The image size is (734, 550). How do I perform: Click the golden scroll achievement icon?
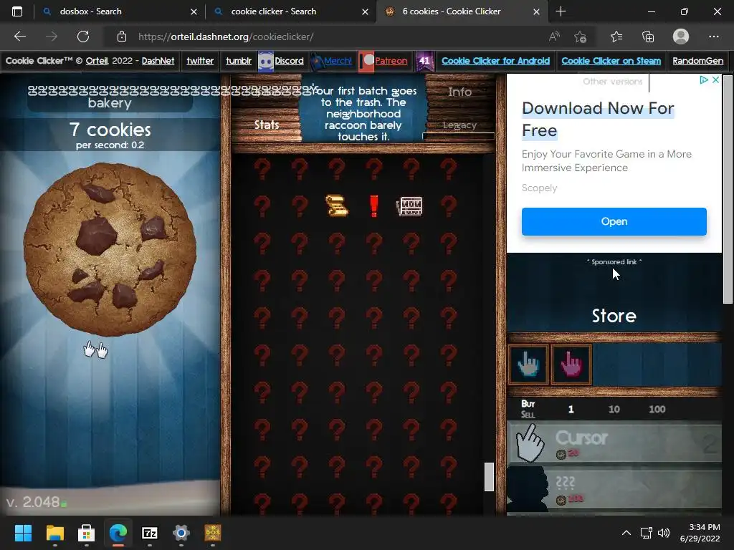coord(337,206)
